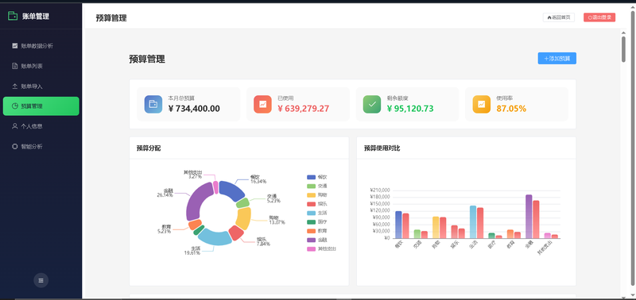Image resolution: width=636 pixels, height=300 pixels.
Task: Click the page vertical scrollbar thumb
Action: [623, 49]
